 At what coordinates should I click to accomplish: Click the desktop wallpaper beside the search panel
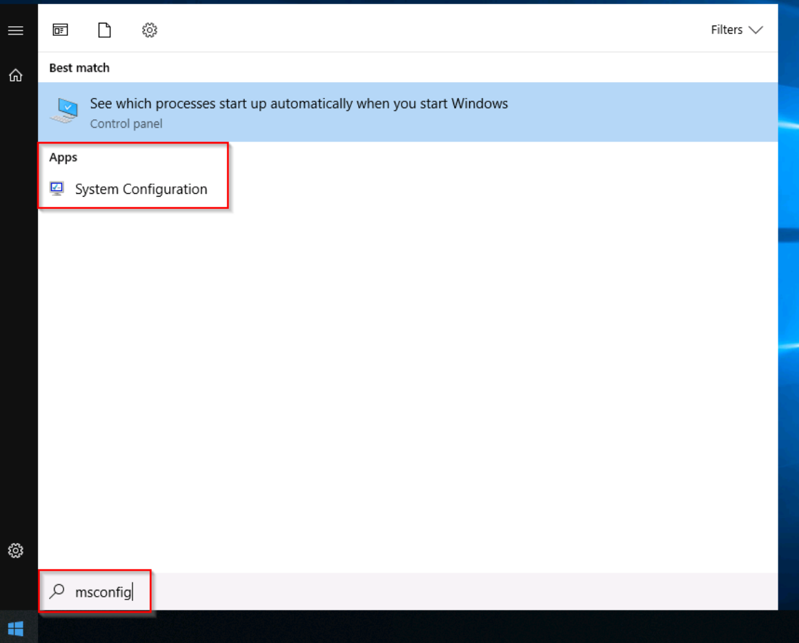pyautogui.click(x=789, y=276)
